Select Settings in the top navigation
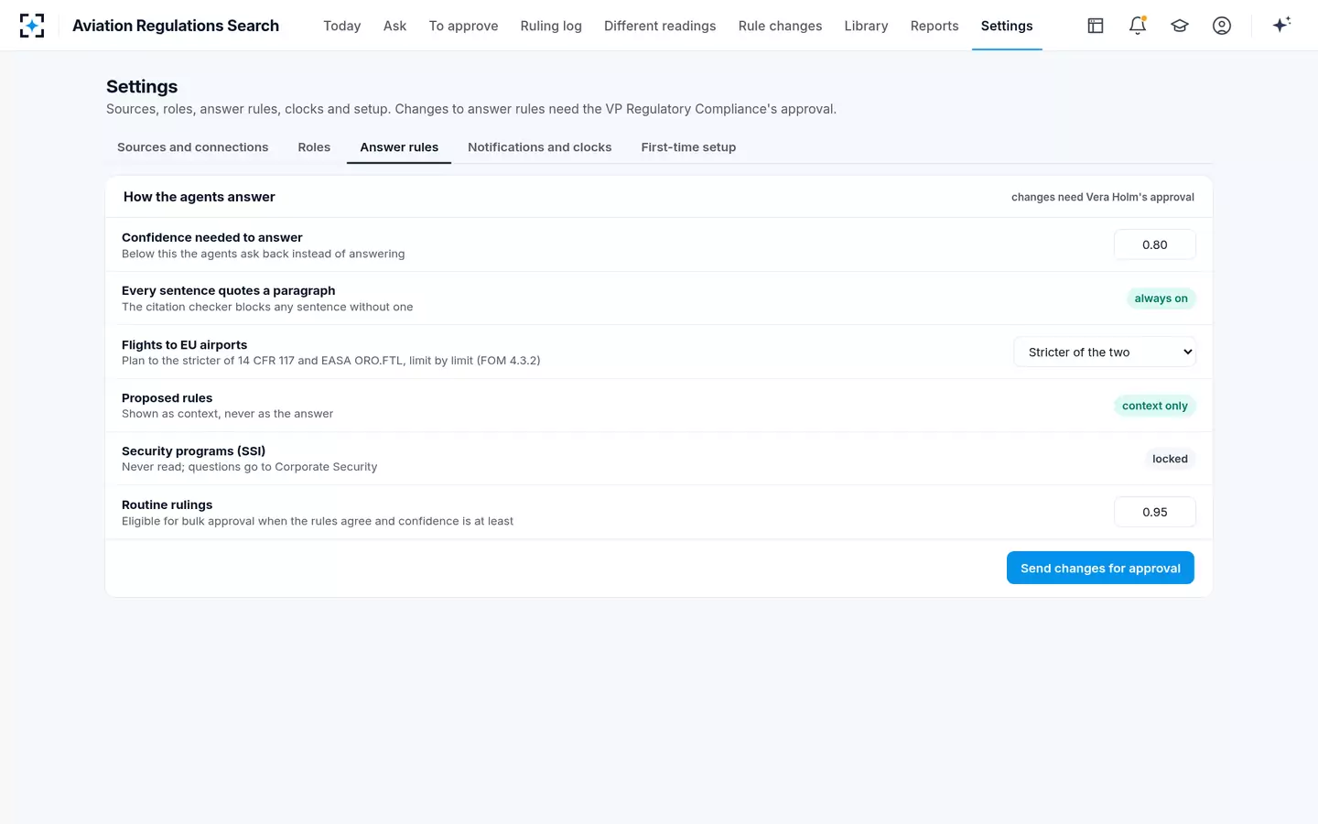This screenshot has width=1318, height=824. pos(1007,26)
